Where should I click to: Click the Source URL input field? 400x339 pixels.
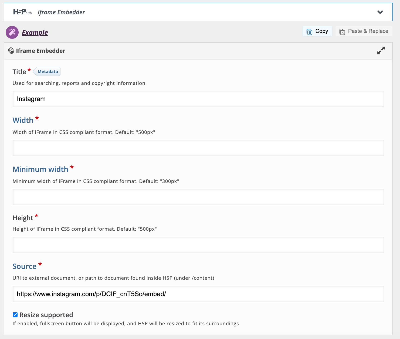click(x=198, y=294)
